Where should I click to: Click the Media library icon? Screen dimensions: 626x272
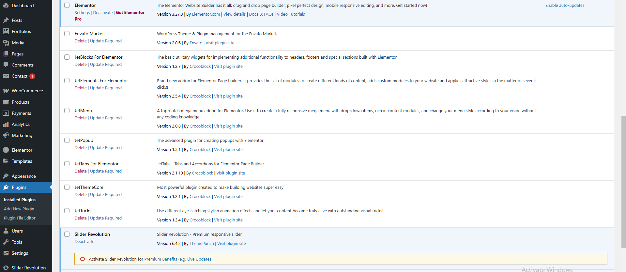(x=6, y=43)
